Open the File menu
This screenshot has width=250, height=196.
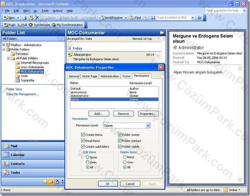pos(7,11)
